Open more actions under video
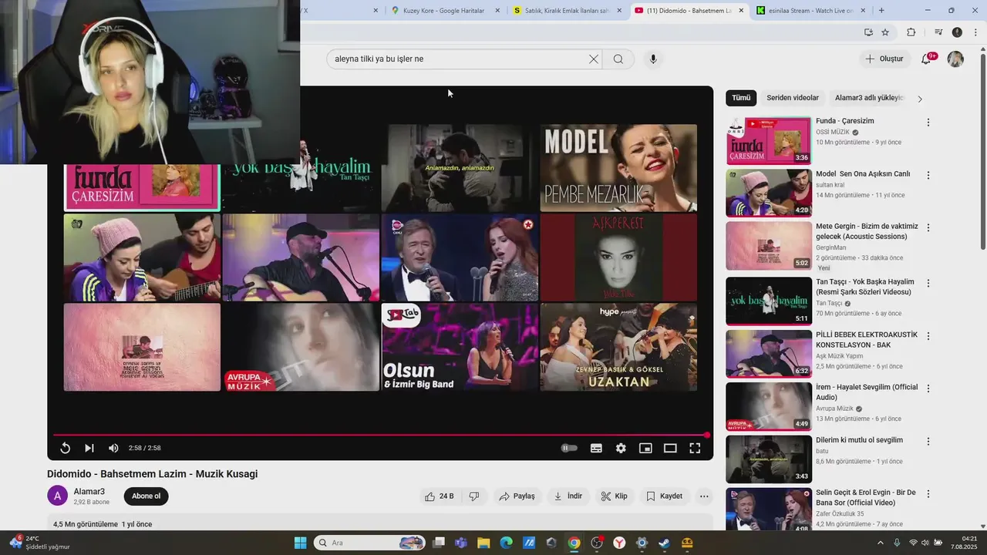The width and height of the screenshot is (987, 555). 704,496
